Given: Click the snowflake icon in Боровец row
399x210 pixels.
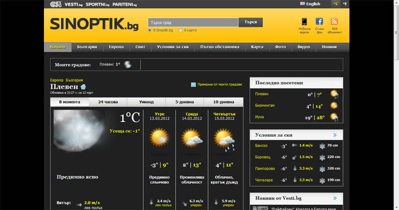Looking at the screenshot, I should point(322,158).
